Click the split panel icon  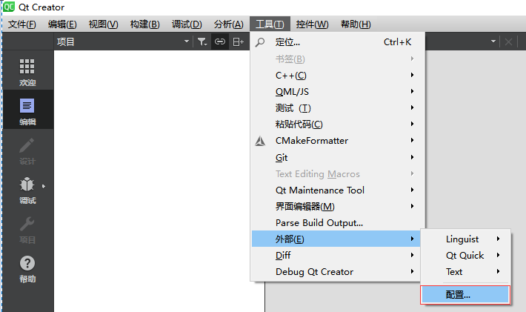[238, 42]
